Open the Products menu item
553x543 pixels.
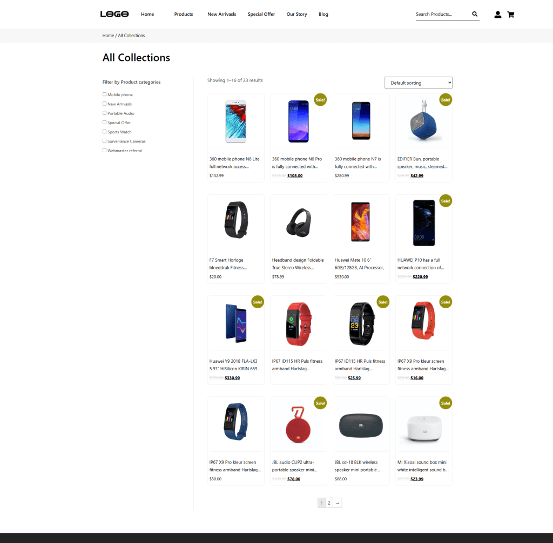click(184, 14)
